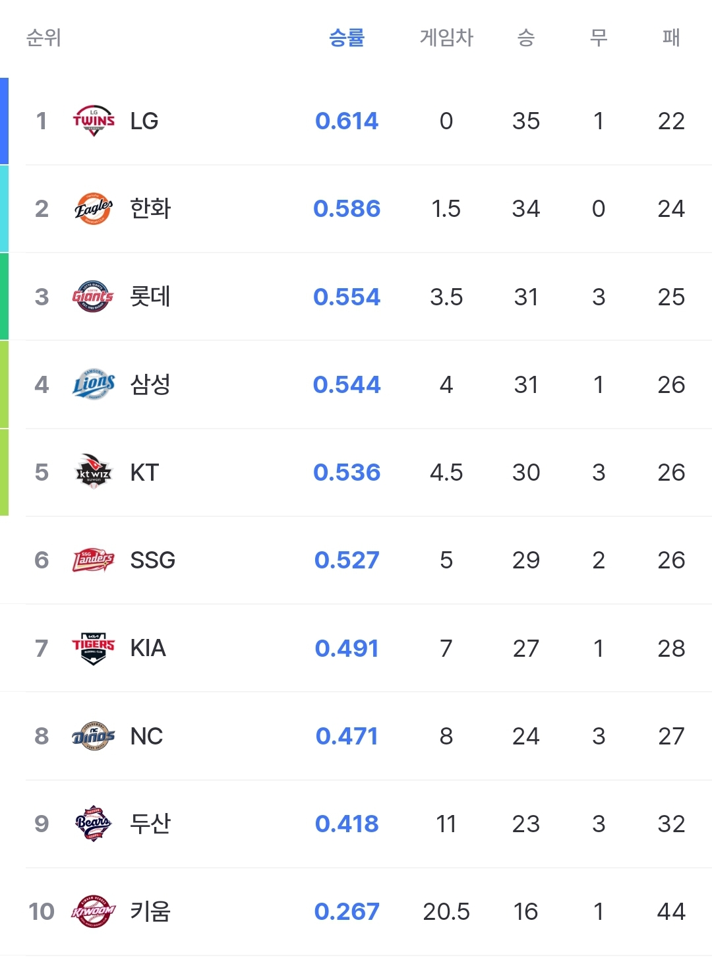Image resolution: width=712 pixels, height=968 pixels.
Task: Click the 순위 column header
Action: point(44,38)
